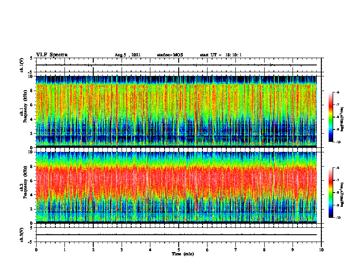The height and width of the screenshot is (280, 362).
Task: Click the '-7' label on the ch.1 color bar
Action: pyautogui.click(x=337, y=105)
